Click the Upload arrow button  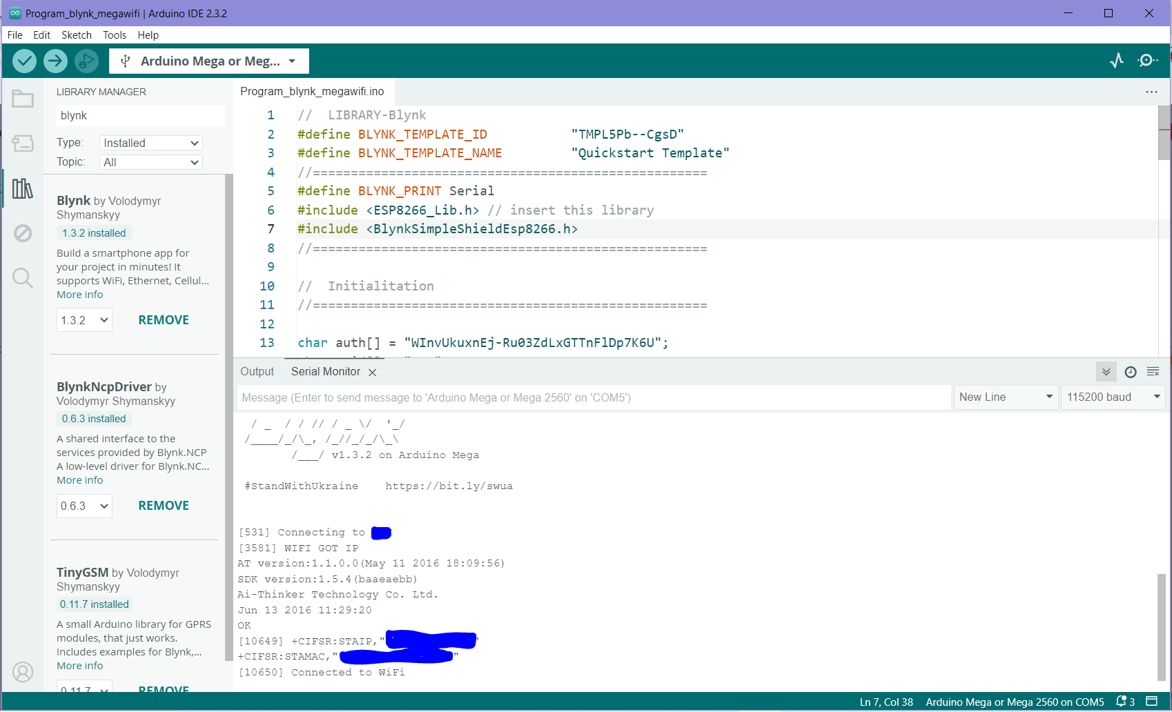click(x=55, y=61)
